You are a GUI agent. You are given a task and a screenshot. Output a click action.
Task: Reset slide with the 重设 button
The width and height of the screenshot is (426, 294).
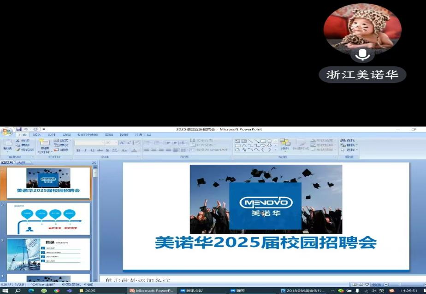61,145
